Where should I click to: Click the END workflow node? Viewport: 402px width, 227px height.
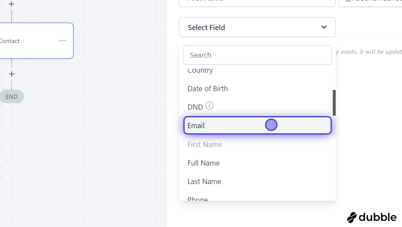12,97
